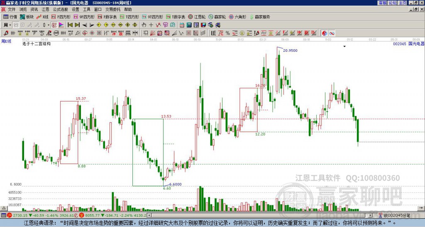Open the 资讯 menu
425x227 pixels.
click(34, 10)
